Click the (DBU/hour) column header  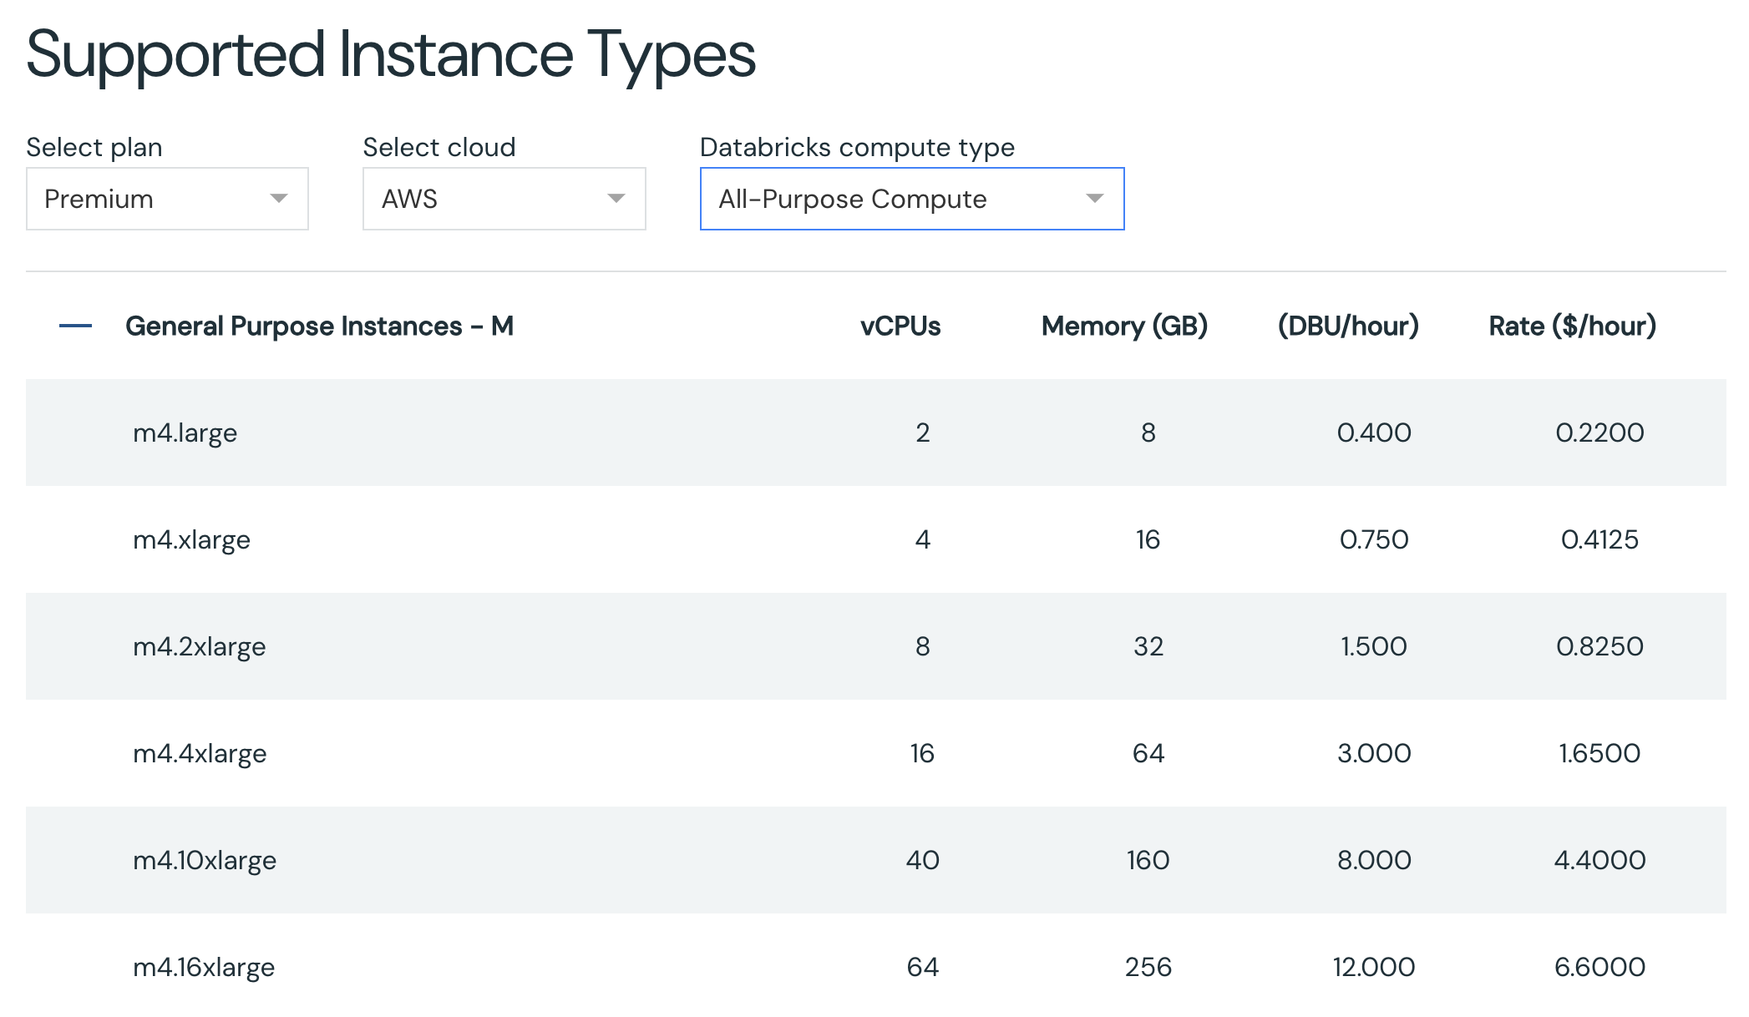tap(1348, 326)
